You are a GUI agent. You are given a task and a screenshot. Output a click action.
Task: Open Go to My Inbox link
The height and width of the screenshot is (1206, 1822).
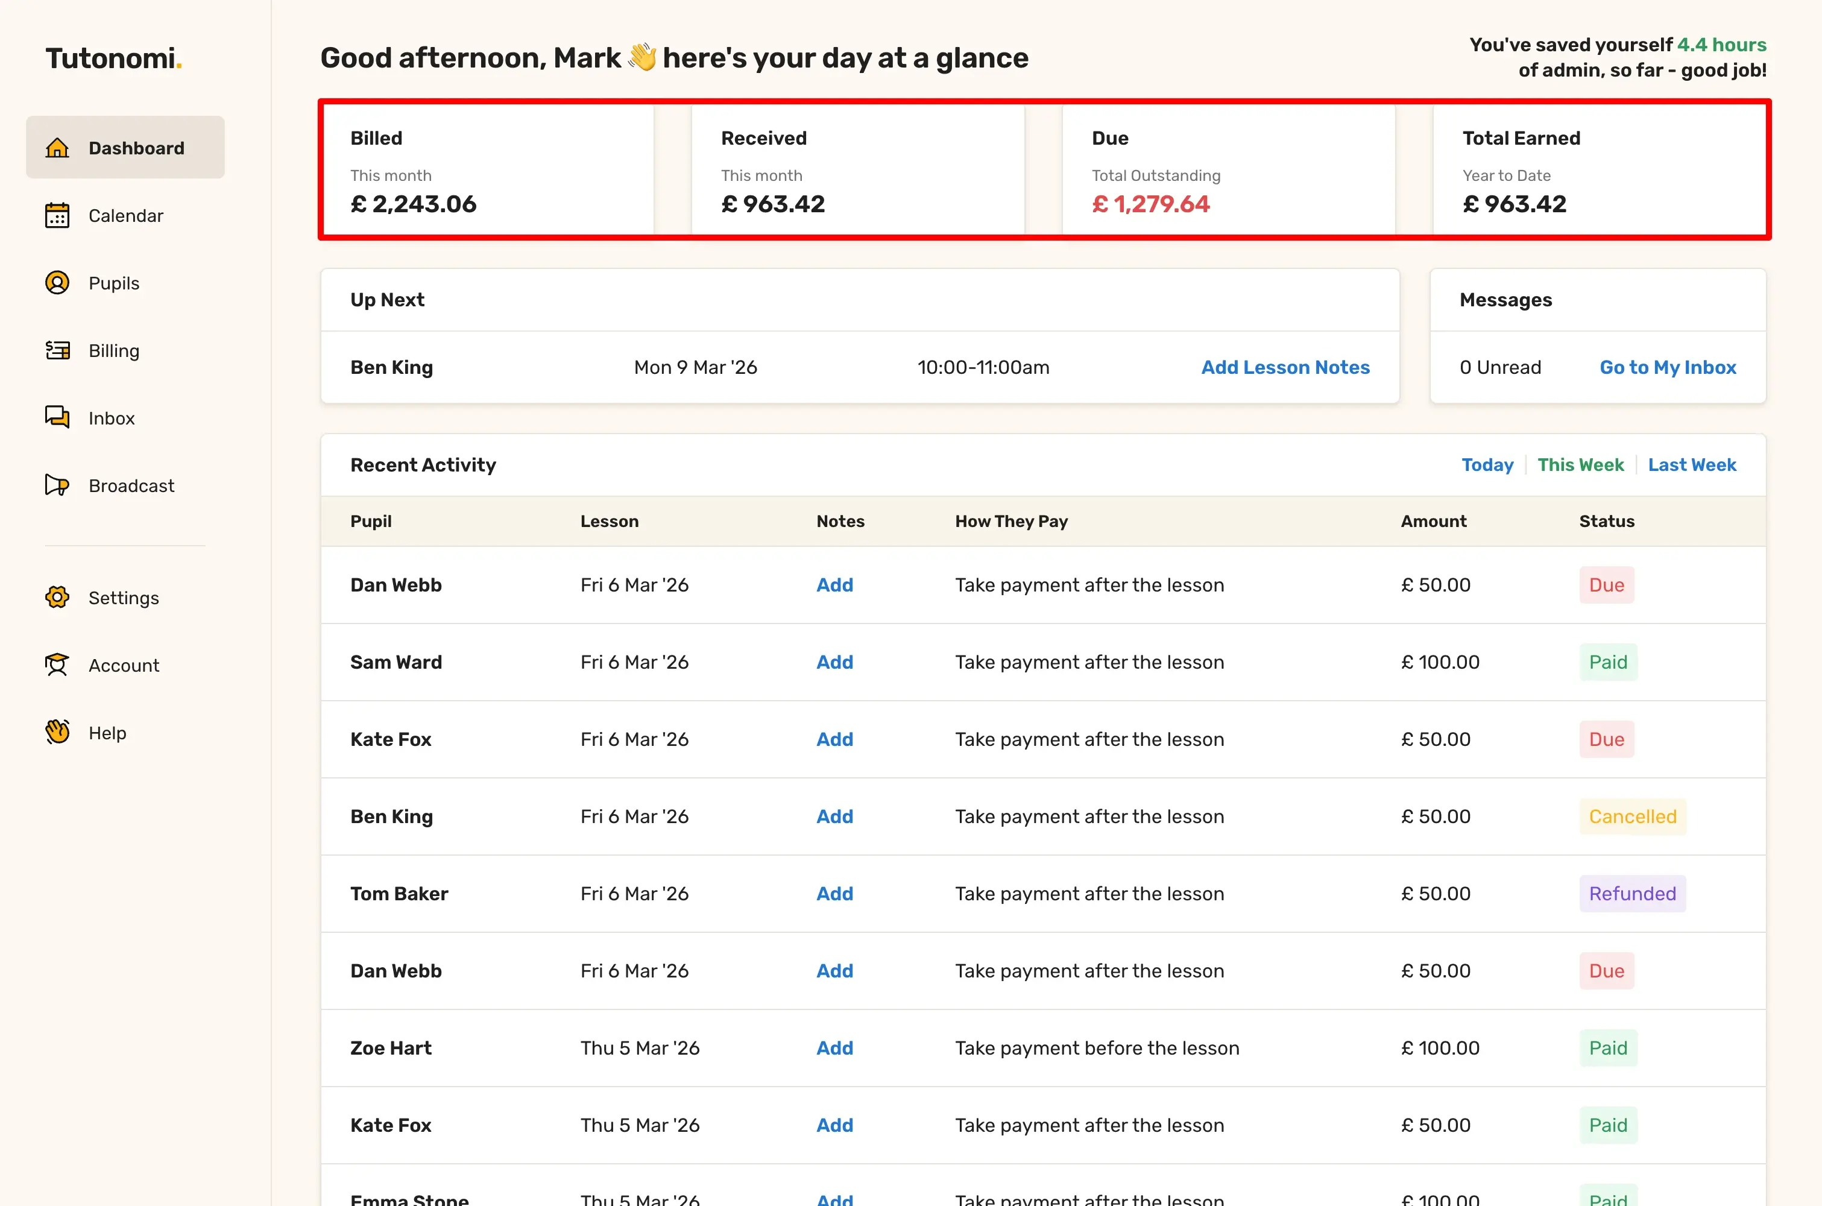coord(1668,368)
